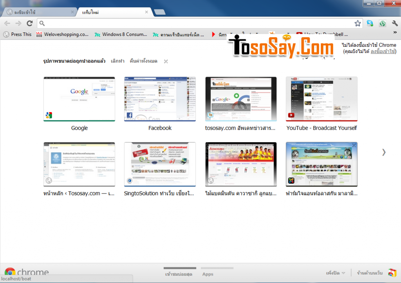
Task: Open the YouTube - Broadcast Yourself thumbnail
Action: tap(322, 99)
